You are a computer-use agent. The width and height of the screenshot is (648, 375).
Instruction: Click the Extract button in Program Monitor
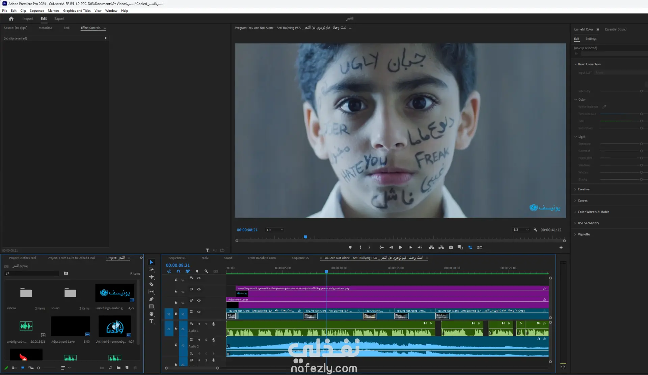[441, 247]
